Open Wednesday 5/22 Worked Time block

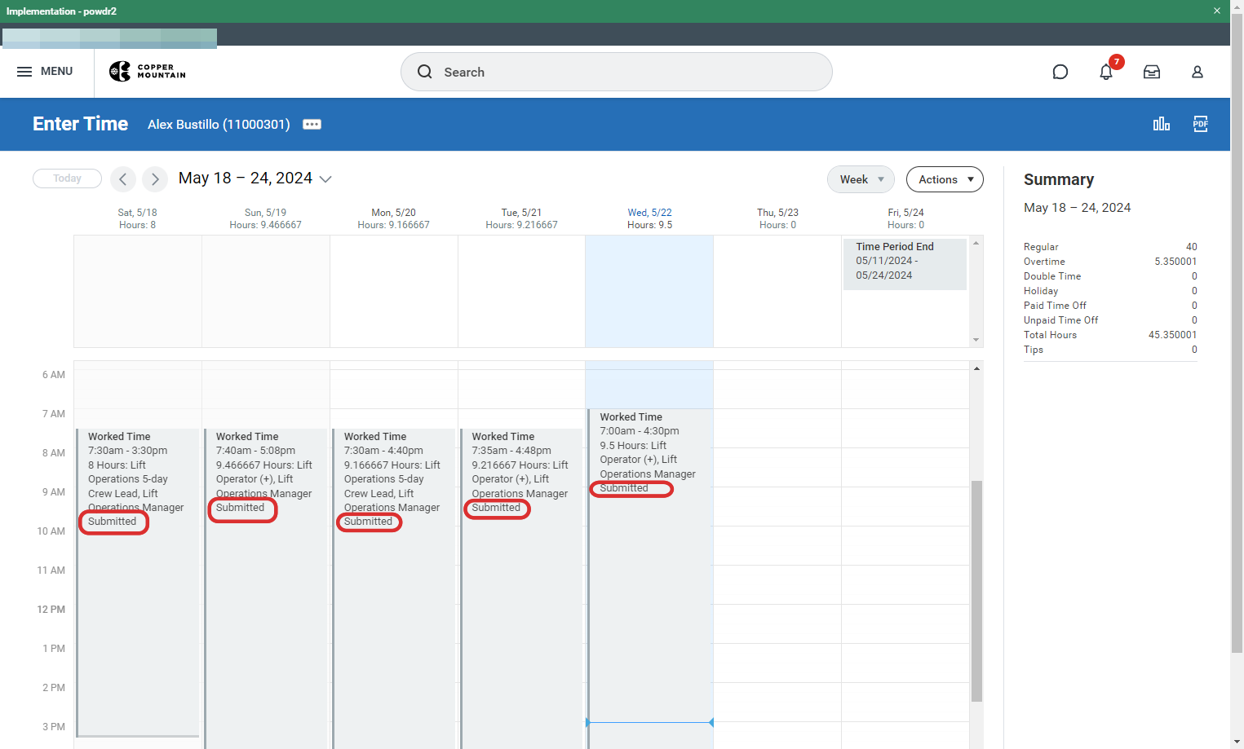[x=650, y=579]
